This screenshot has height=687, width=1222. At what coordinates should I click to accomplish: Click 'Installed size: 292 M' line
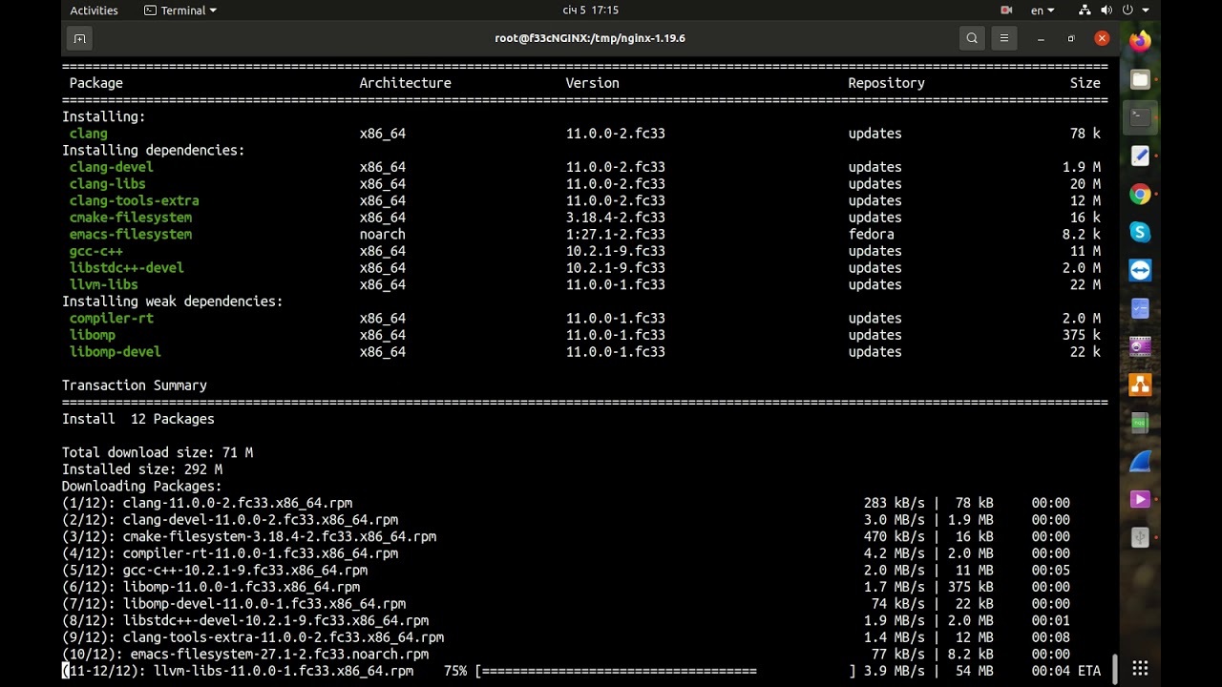(142, 469)
